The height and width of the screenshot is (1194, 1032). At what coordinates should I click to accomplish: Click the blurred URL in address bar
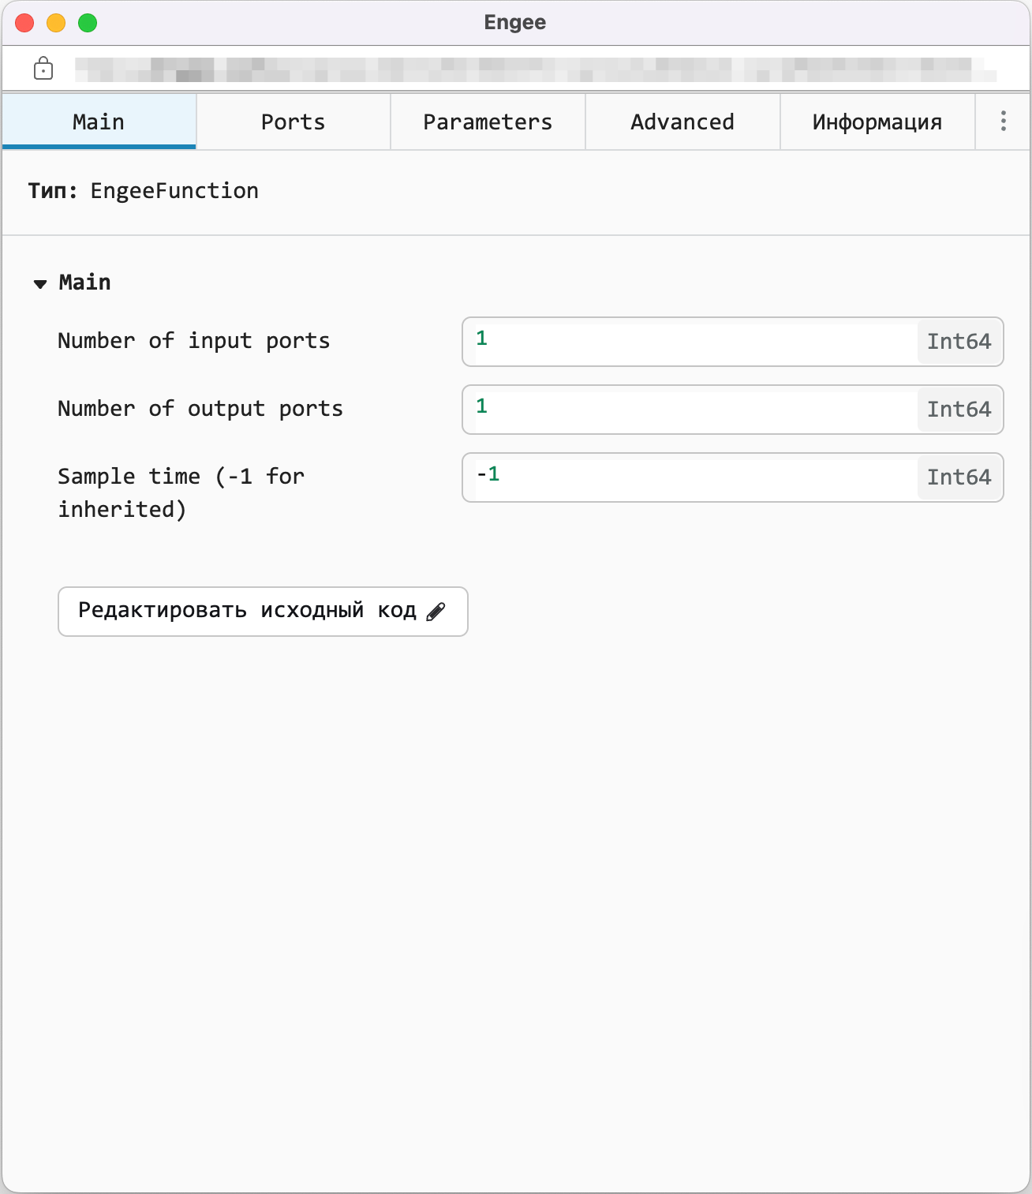tap(536, 69)
